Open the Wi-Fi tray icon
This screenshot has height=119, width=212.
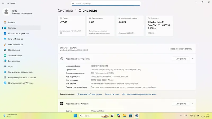[x=191, y=116]
